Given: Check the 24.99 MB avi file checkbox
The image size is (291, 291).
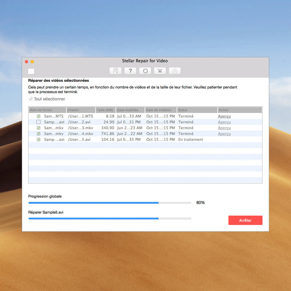Looking at the screenshot, I should point(38,122).
